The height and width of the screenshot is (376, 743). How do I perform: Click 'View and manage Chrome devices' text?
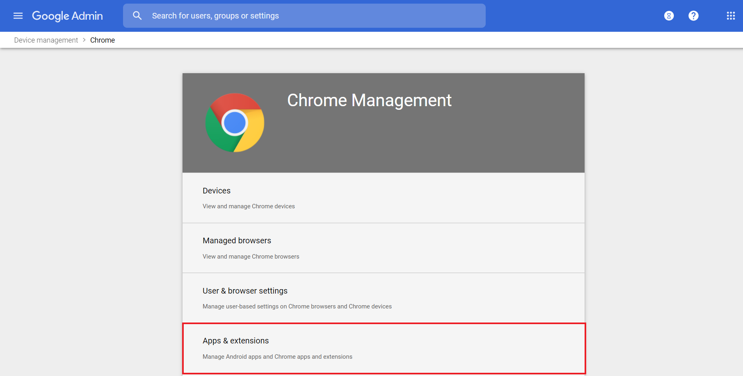pos(248,206)
